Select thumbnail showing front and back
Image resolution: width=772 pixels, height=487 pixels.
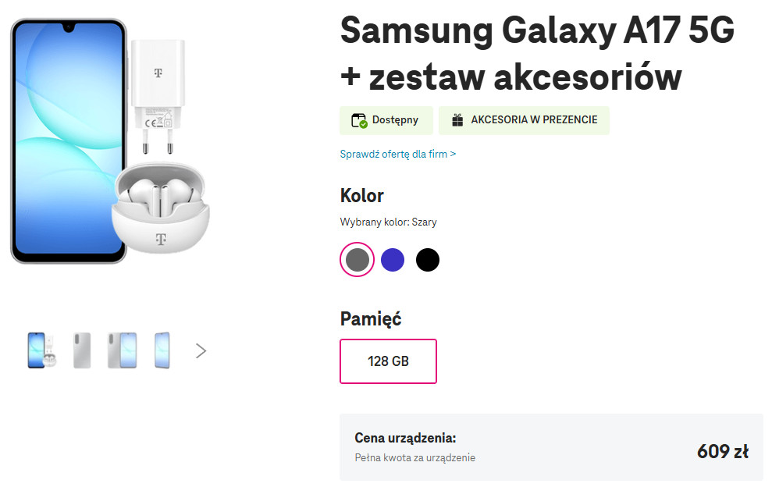coord(123,350)
